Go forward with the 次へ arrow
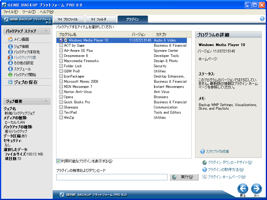This screenshot has width=267, height=200. (256, 188)
